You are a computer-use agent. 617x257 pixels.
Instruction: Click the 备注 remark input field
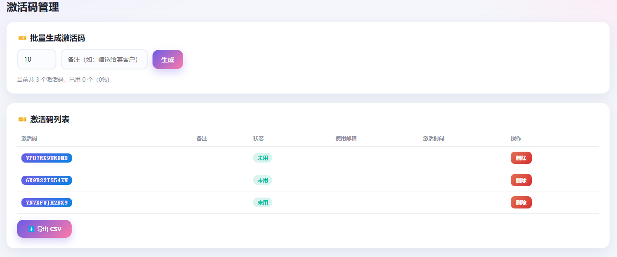104,59
